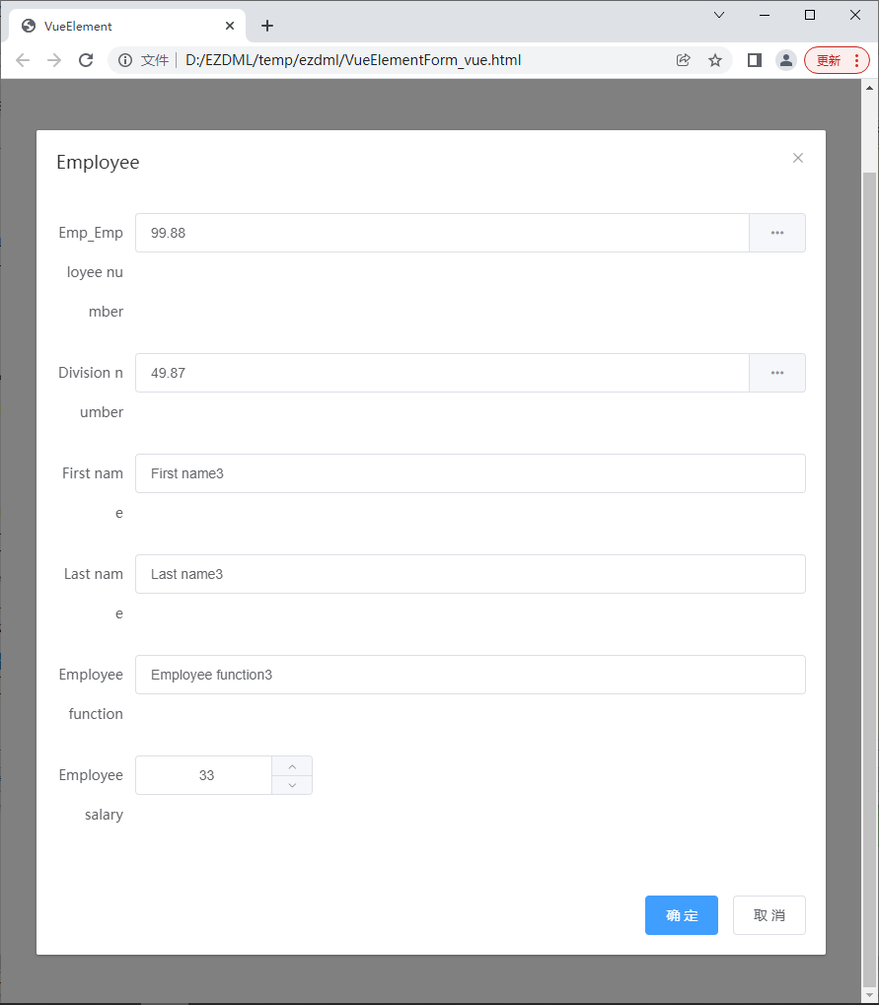Image resolution: width=879 pixels, height=1005 pixels.
Task: Select the VueElement browser tab
Action: pos(127,26)
